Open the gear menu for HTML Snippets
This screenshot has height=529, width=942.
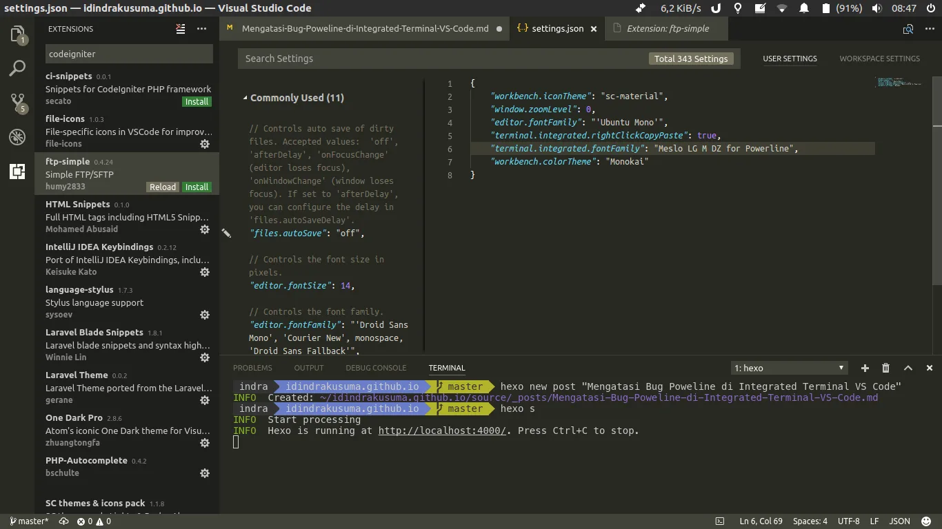pyautogui.click(x=205, y=229)
